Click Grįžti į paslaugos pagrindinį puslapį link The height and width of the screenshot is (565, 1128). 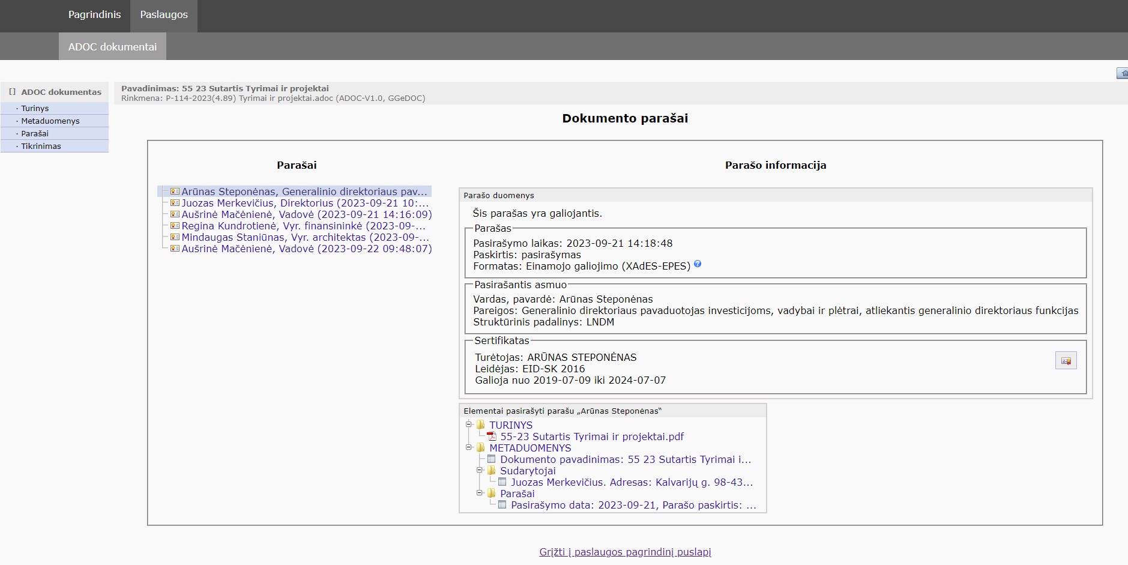click(625, 552)
